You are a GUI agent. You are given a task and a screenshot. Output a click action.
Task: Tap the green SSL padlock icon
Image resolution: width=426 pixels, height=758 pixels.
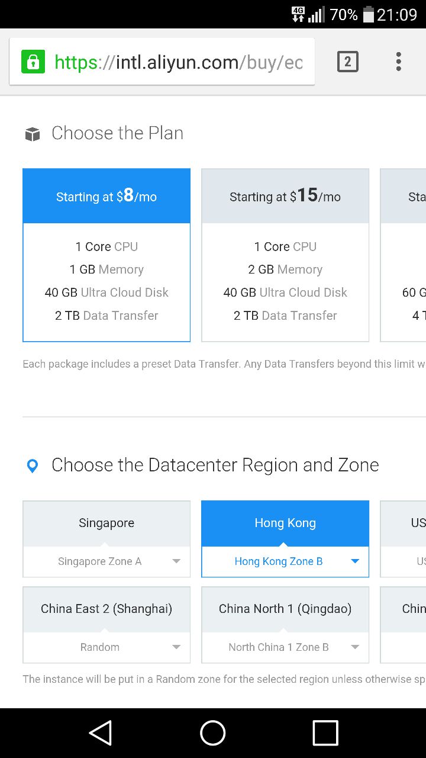click(33, 62)
